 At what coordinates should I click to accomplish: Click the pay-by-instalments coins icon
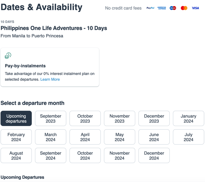(x=8, y=56)
